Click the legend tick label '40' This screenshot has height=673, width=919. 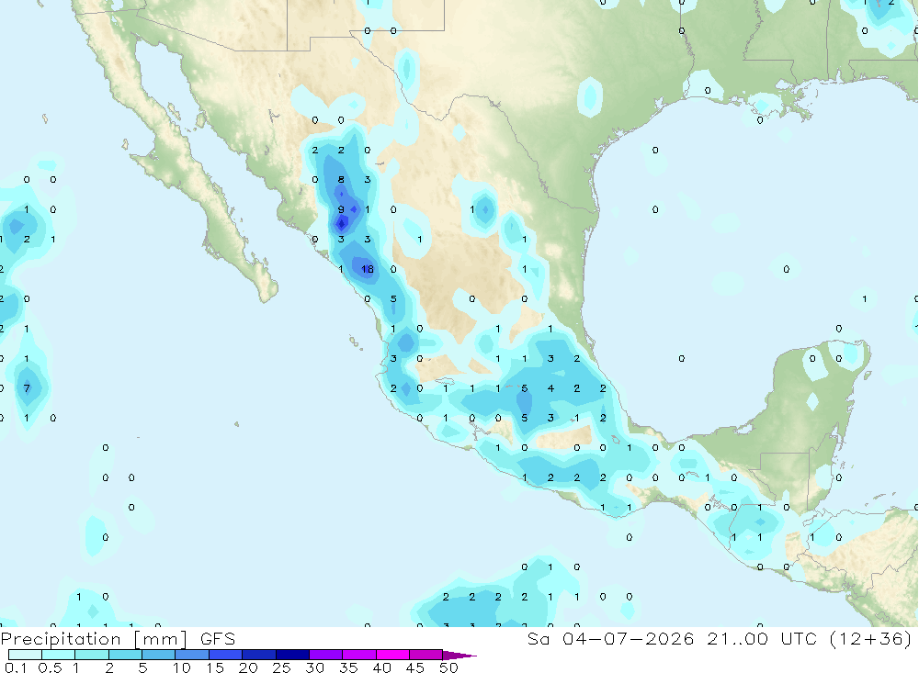pos(381,667)
